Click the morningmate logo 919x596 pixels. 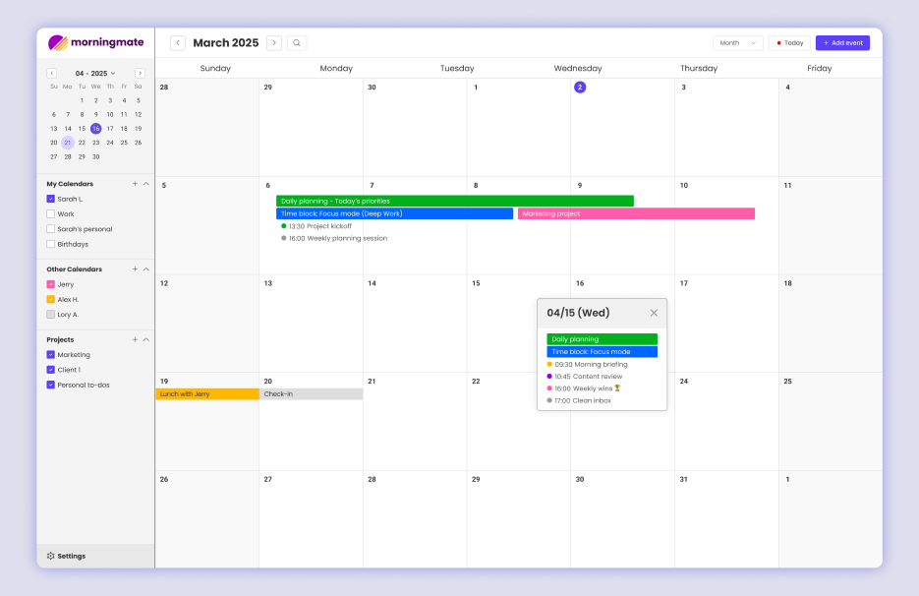[x=96, y=42]
